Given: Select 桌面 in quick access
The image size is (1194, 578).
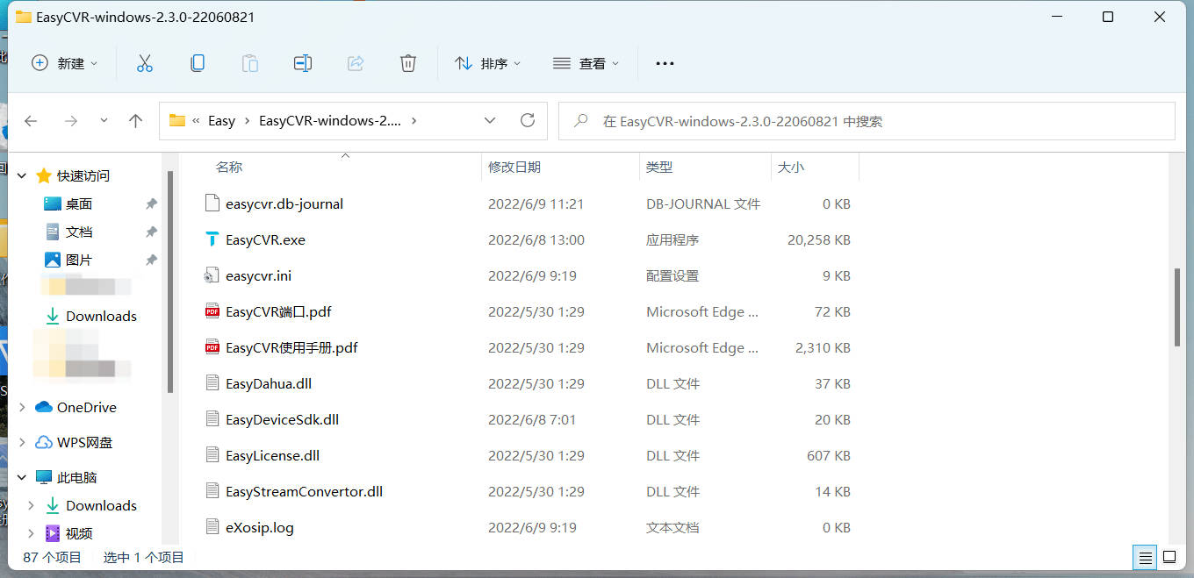Looking at the screenshot, I should 78,203.
